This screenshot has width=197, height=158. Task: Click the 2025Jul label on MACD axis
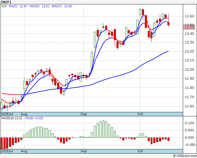(7, 151)
